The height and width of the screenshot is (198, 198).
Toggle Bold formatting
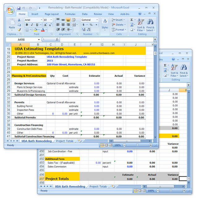click(x=27, y=25)
